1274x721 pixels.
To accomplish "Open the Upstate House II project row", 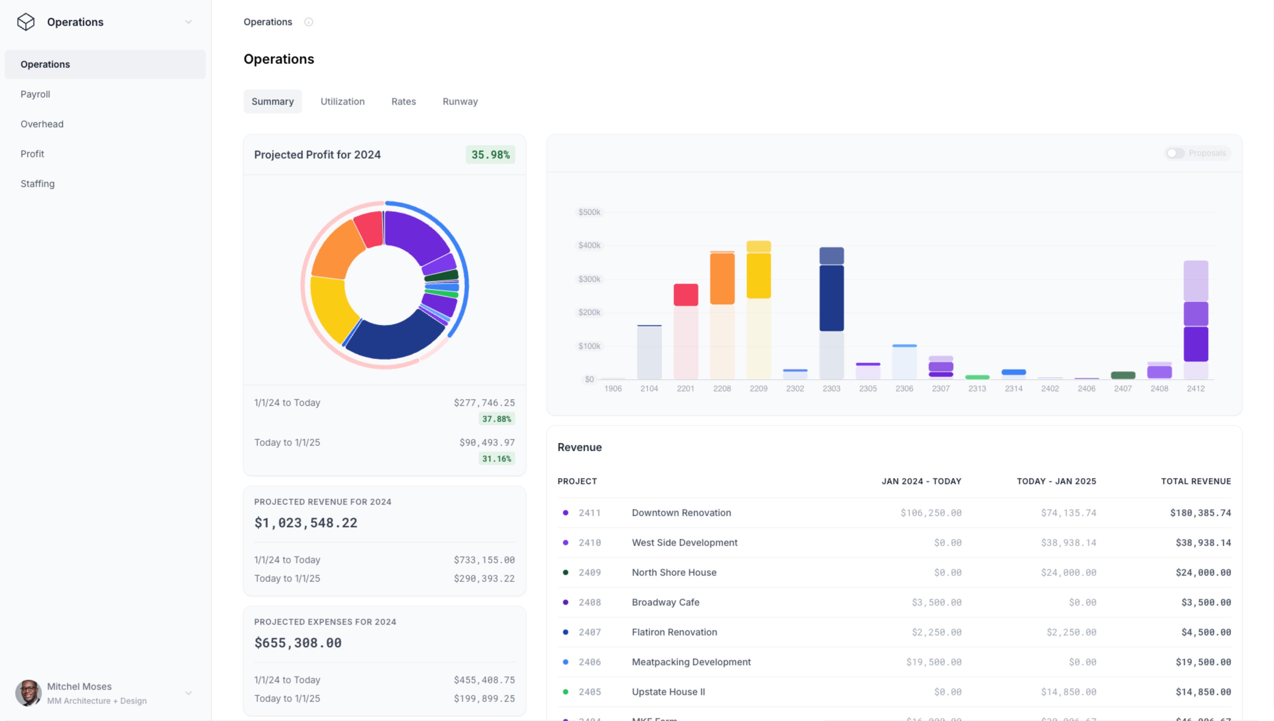I will click(894, 692).
